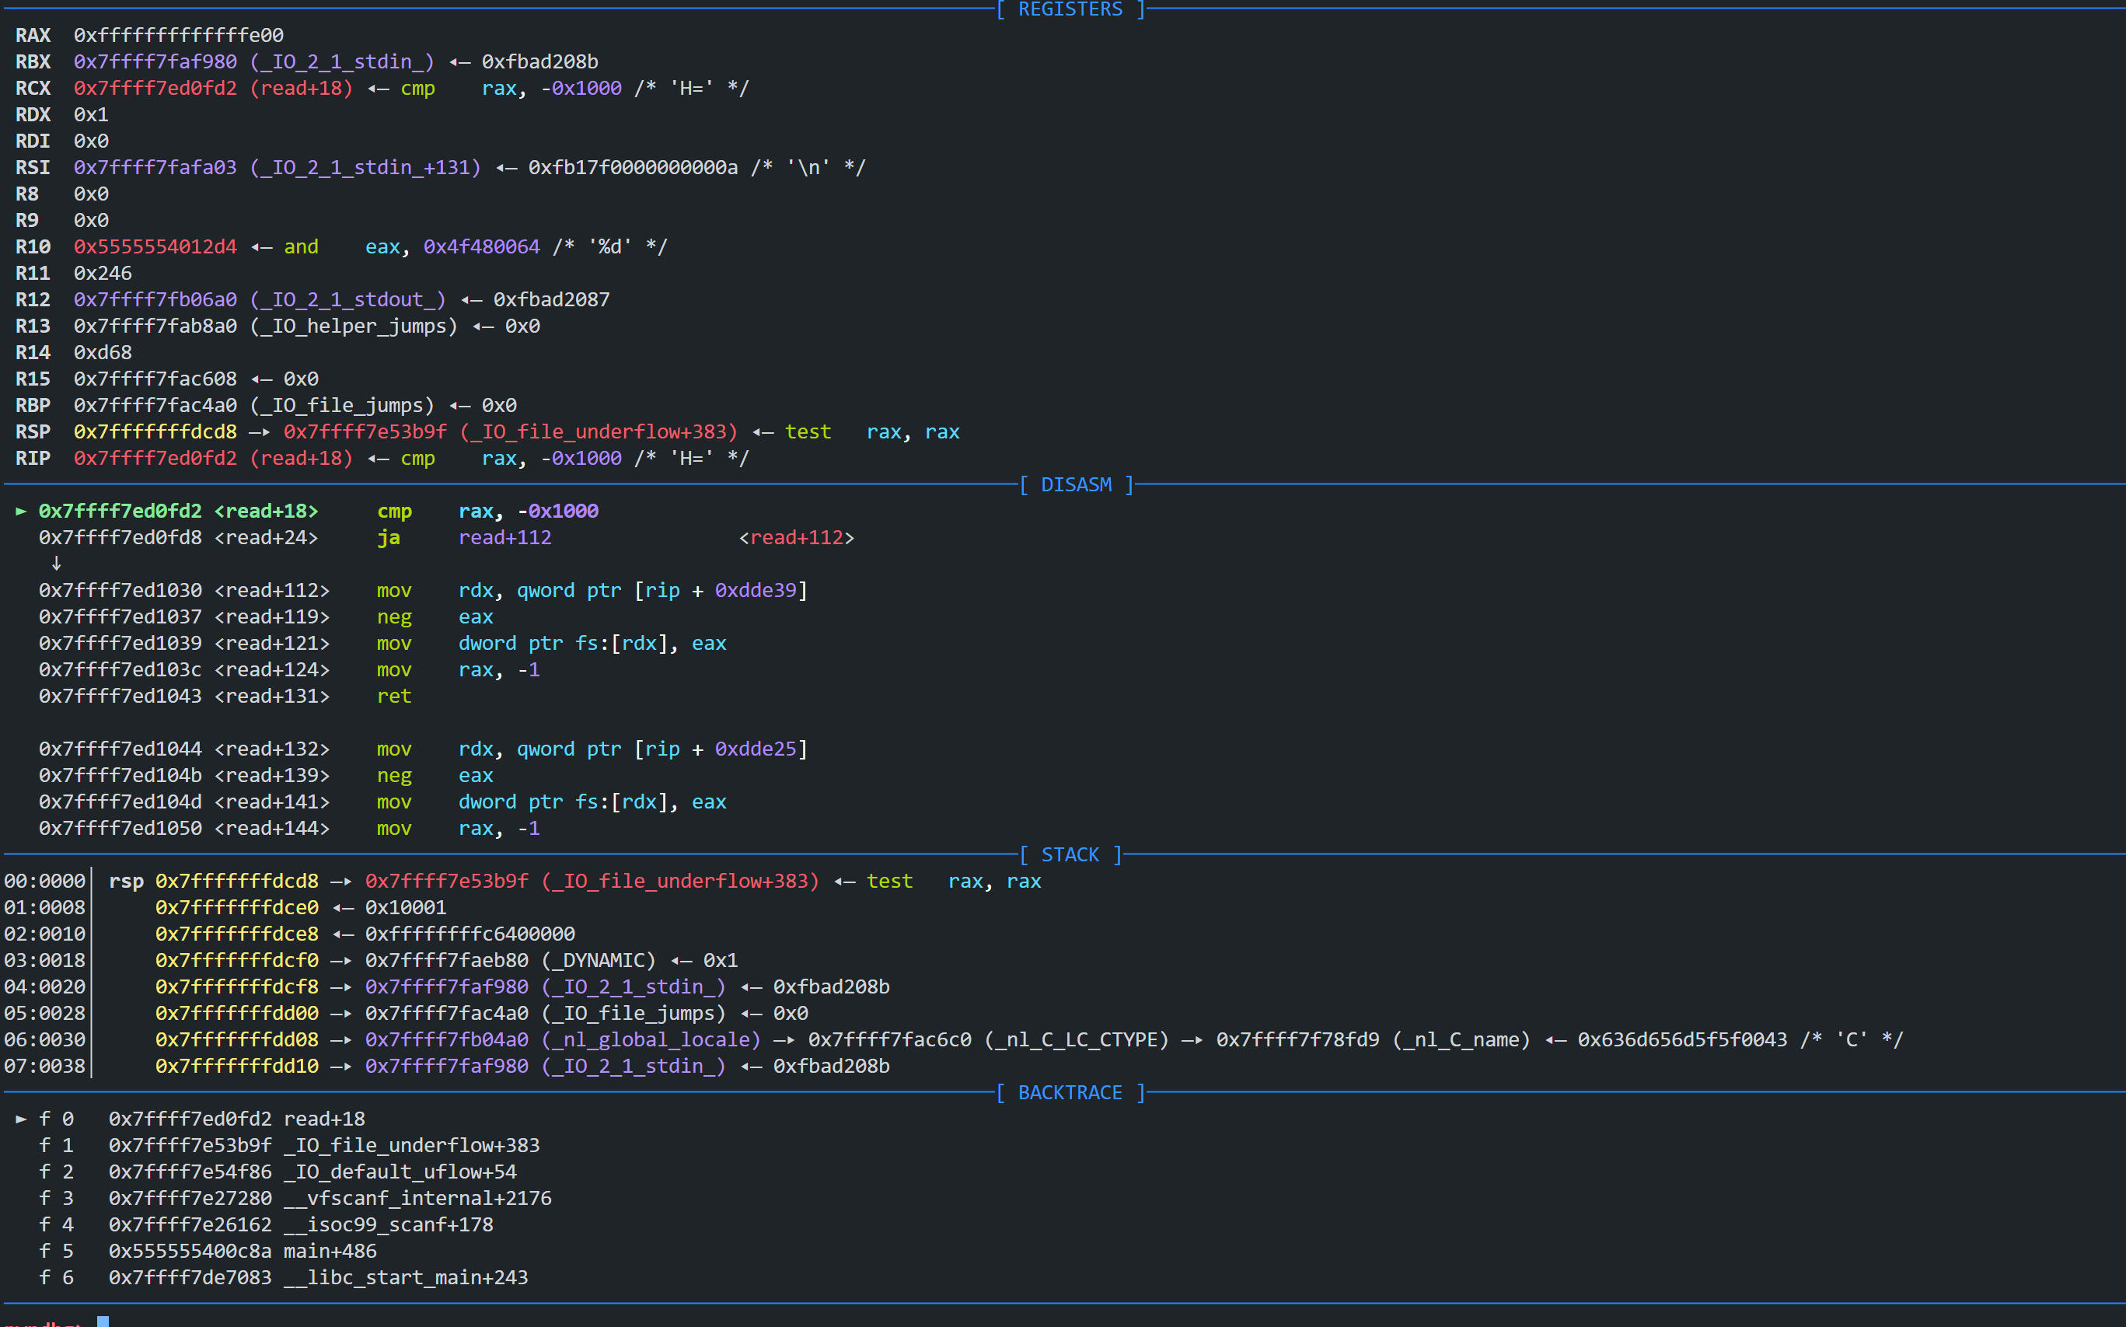Click red <read+112> jump target annotation
This screenshot has width=2126, height=1327.
click(796, 537)
